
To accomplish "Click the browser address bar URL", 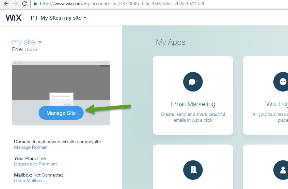I will pos(122,4).
